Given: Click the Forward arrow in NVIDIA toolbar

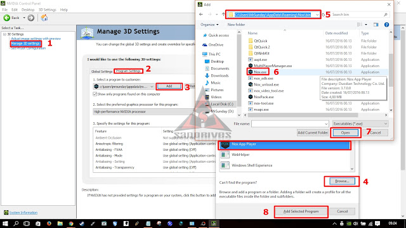Looking at the screenshot, I should point(31,18).
